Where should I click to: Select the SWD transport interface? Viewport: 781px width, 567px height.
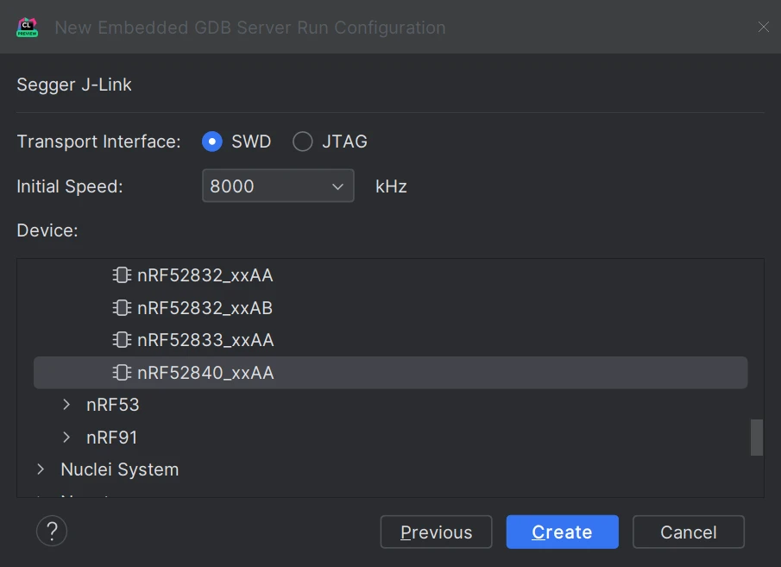[212, 142]
